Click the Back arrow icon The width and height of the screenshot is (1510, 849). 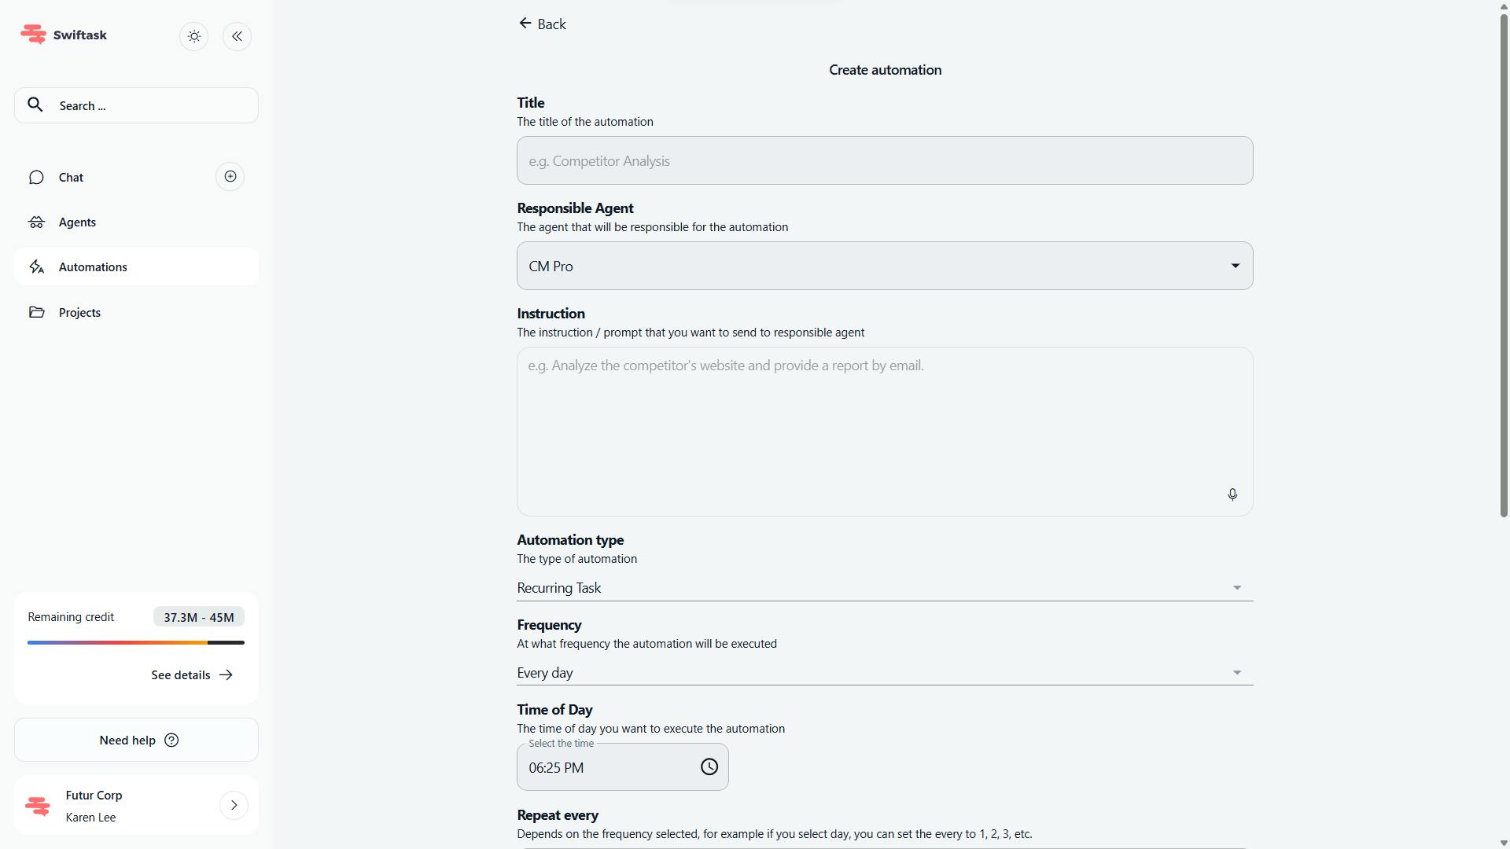pos(525,24)
